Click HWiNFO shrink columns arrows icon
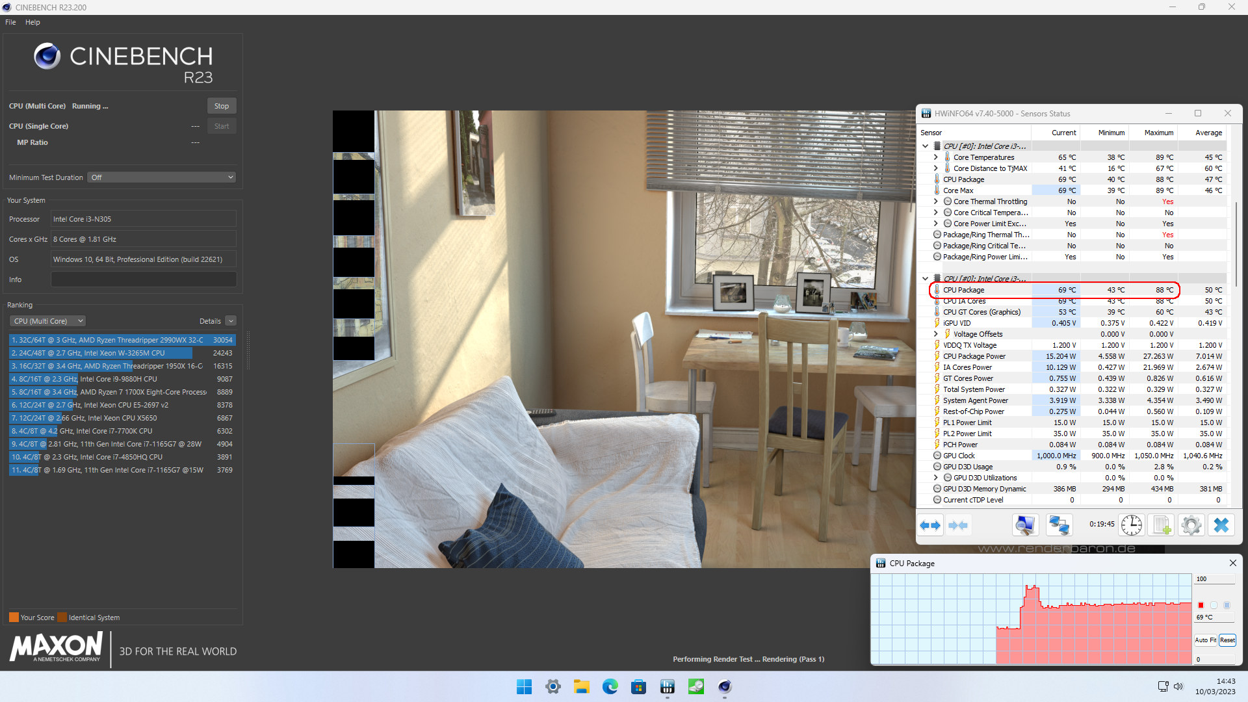The width and height of the screenshot is (1248, 702). [958, 525]
